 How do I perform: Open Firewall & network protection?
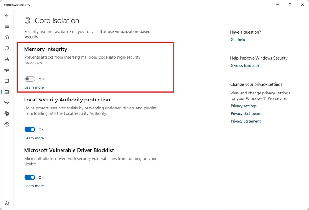point(7,70)
